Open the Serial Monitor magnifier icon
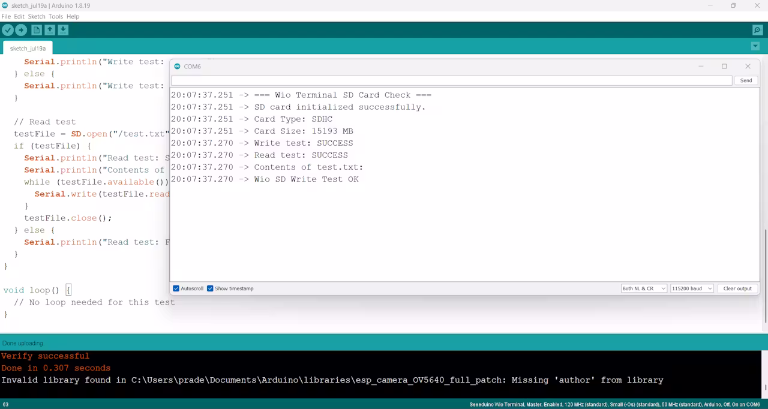Image resolution: width=768 pixels, height=409 pixels. (757, 29)
